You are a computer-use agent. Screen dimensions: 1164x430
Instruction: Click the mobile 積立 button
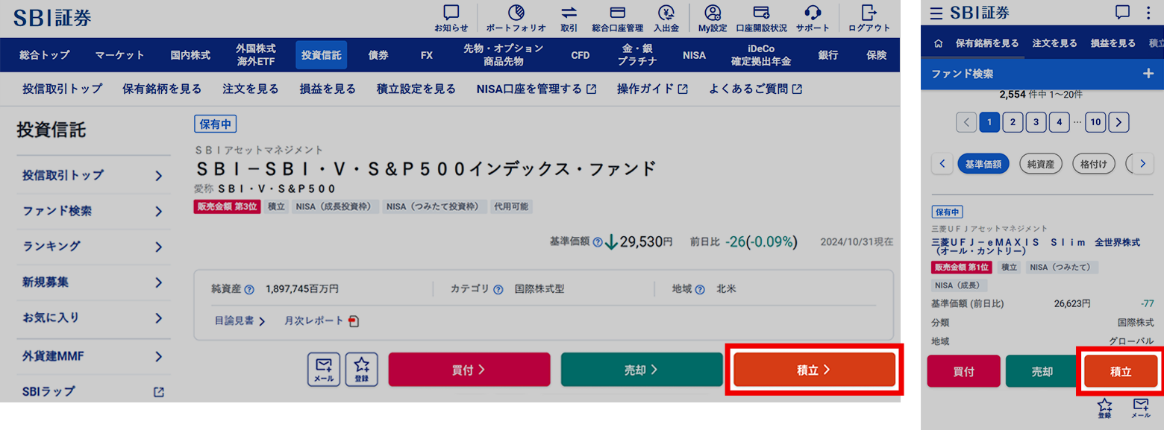1121,371
